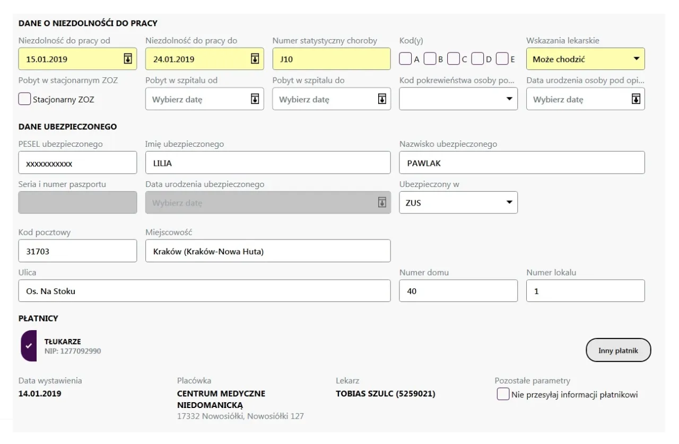Click the checkmark icon on TŁUKARZE payer

[x=29, y=345]
